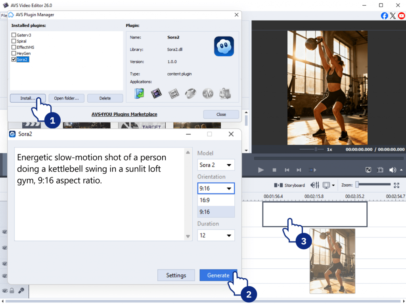406x304 pixels.
Task: Open YouTube social icon
Action: [x=402, y=15]
